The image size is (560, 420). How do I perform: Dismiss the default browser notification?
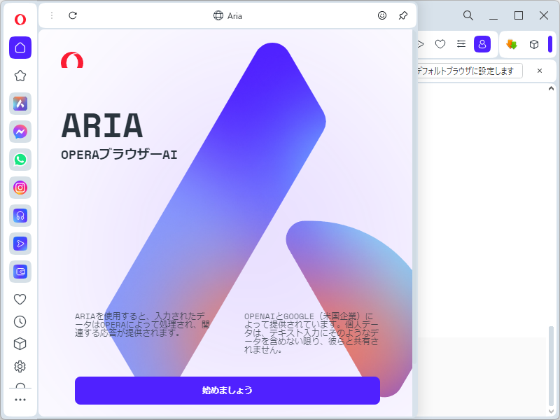(x=539, y=71)
